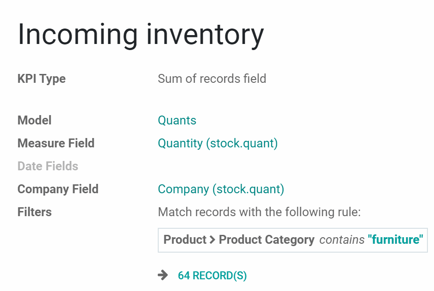Open the Quantity (stock.quant) measure field link
This screenshot has height=291, width=434.
click(x=218, y=143)
